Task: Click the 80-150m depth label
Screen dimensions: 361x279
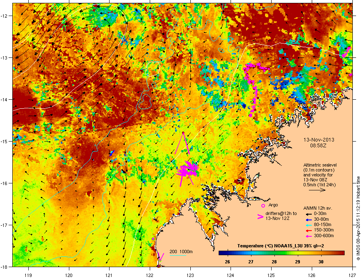Action: (322, 224)
